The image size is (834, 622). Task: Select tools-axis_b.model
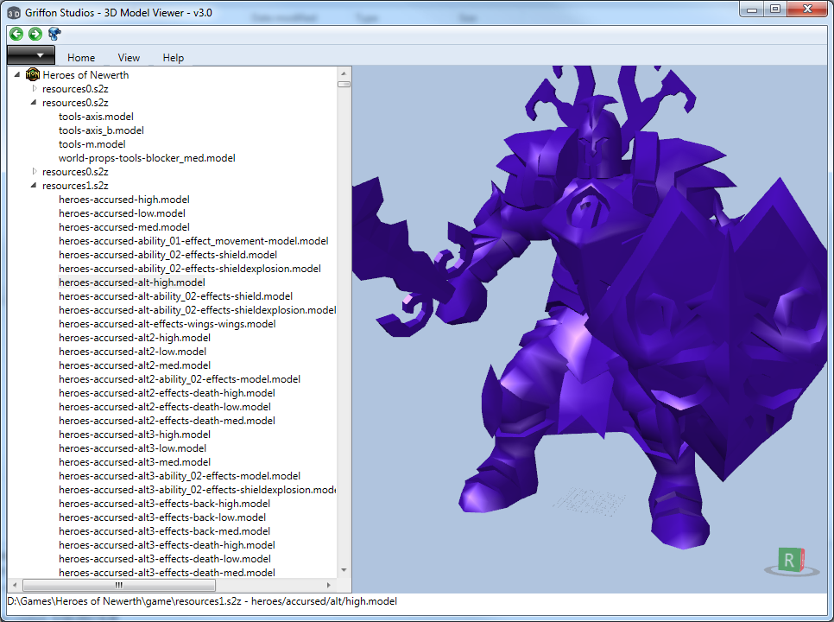click(101, 130)
